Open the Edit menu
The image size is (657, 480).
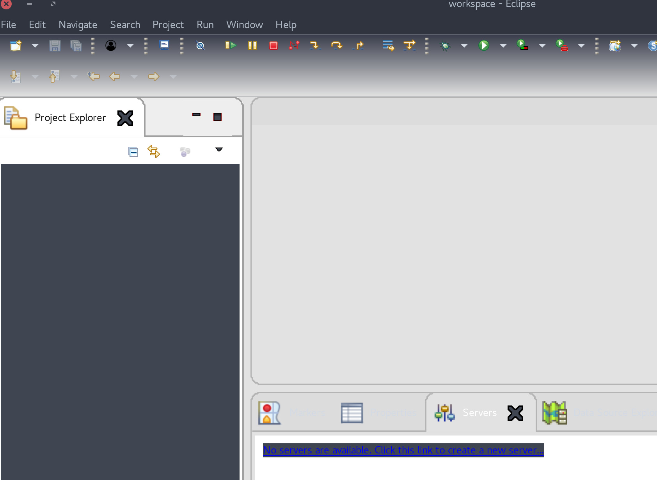click(37, 25)
